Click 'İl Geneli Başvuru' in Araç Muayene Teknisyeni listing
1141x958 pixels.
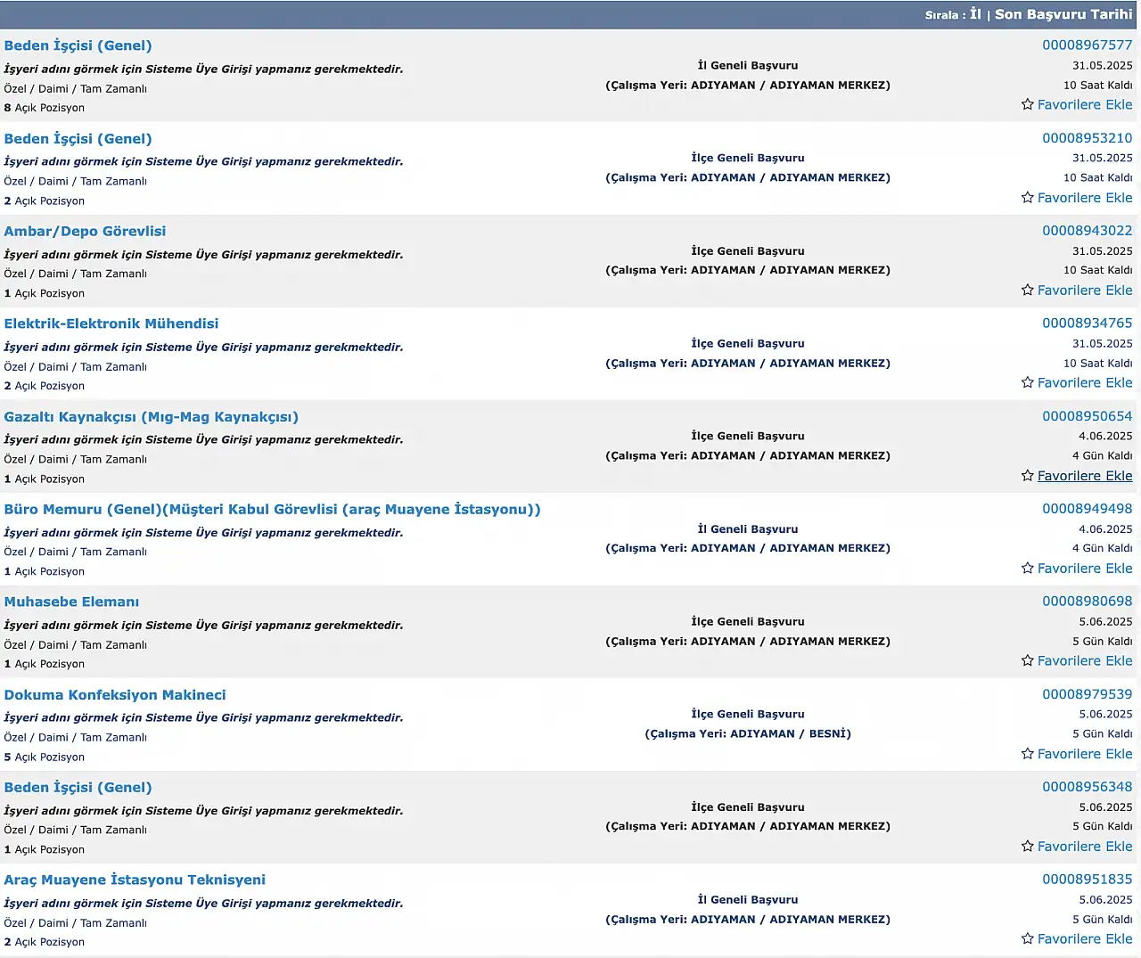click(748, 900)
